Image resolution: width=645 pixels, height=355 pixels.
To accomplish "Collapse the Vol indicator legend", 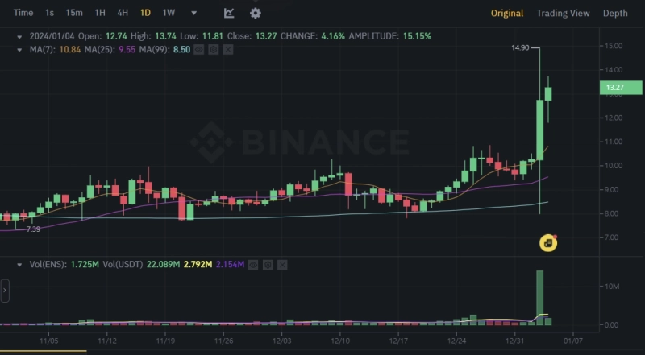I will point(20,264).
